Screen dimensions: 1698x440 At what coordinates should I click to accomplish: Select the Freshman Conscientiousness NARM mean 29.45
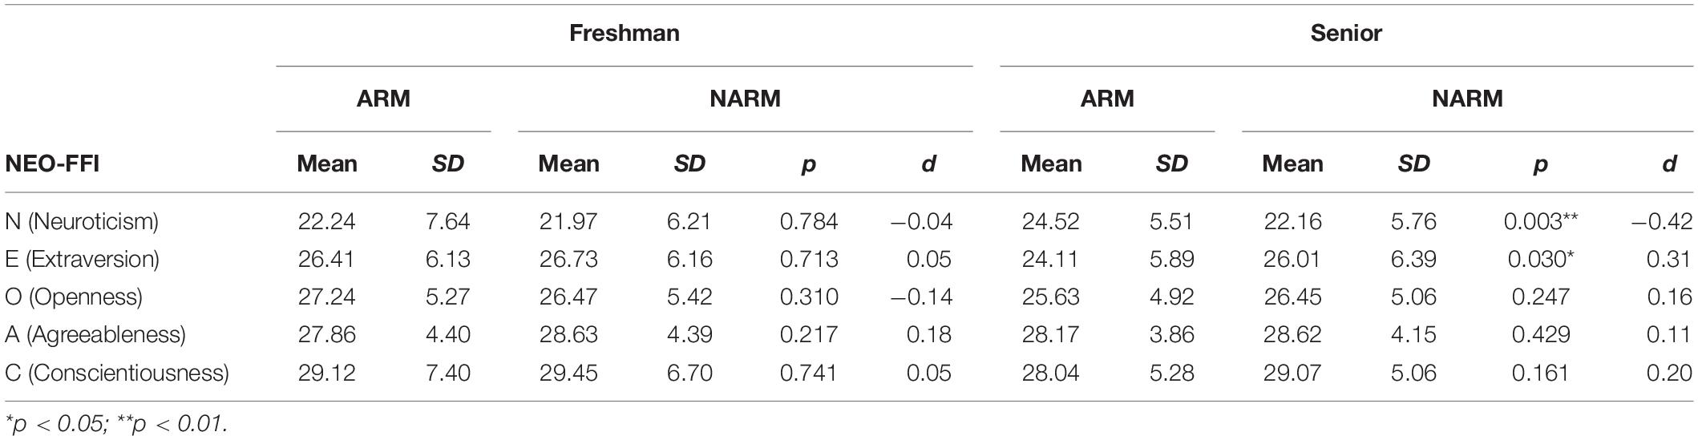point(568,373)
